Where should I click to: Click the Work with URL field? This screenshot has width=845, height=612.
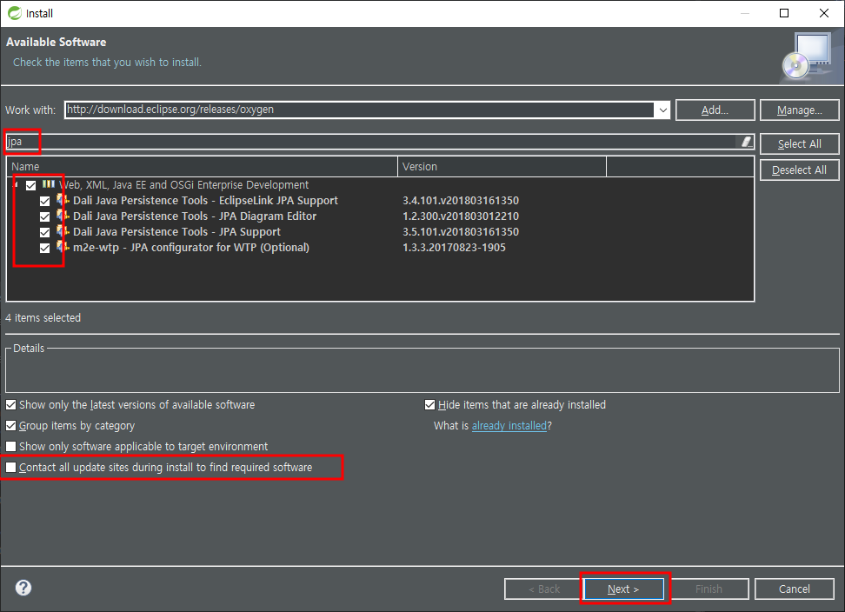coord(359,110)
